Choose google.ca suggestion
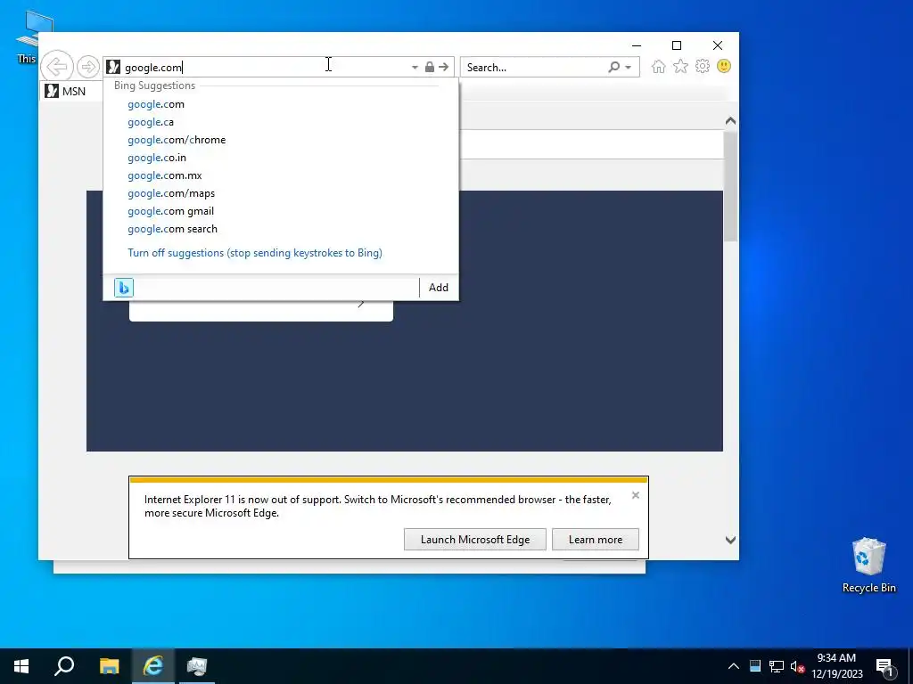913x684 pixels. 151,122
